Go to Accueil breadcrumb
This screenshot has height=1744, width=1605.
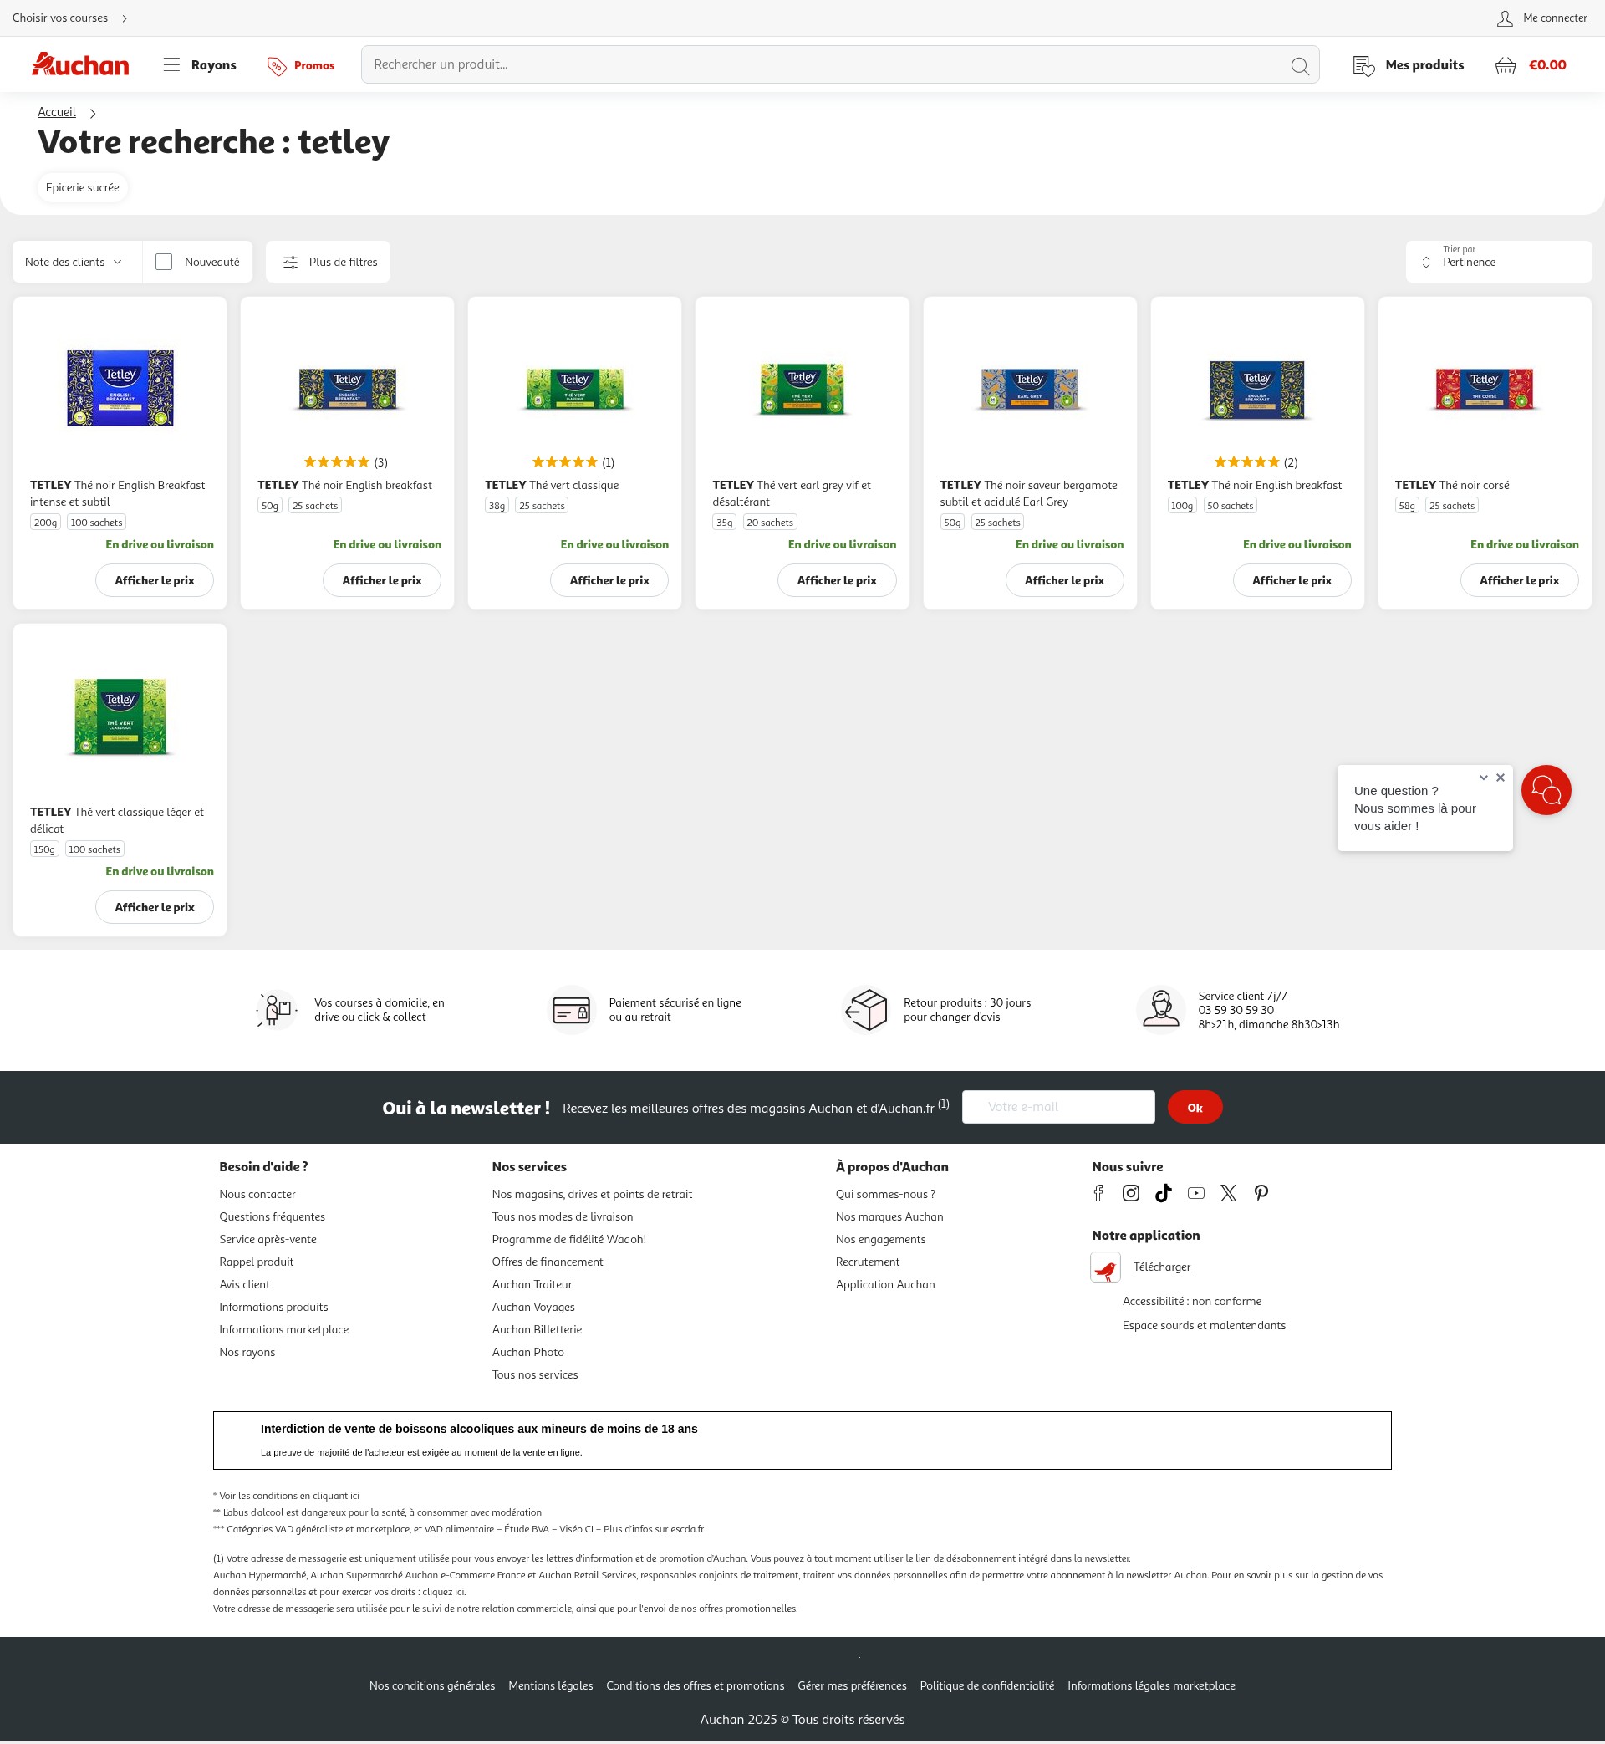coord(57,112)
